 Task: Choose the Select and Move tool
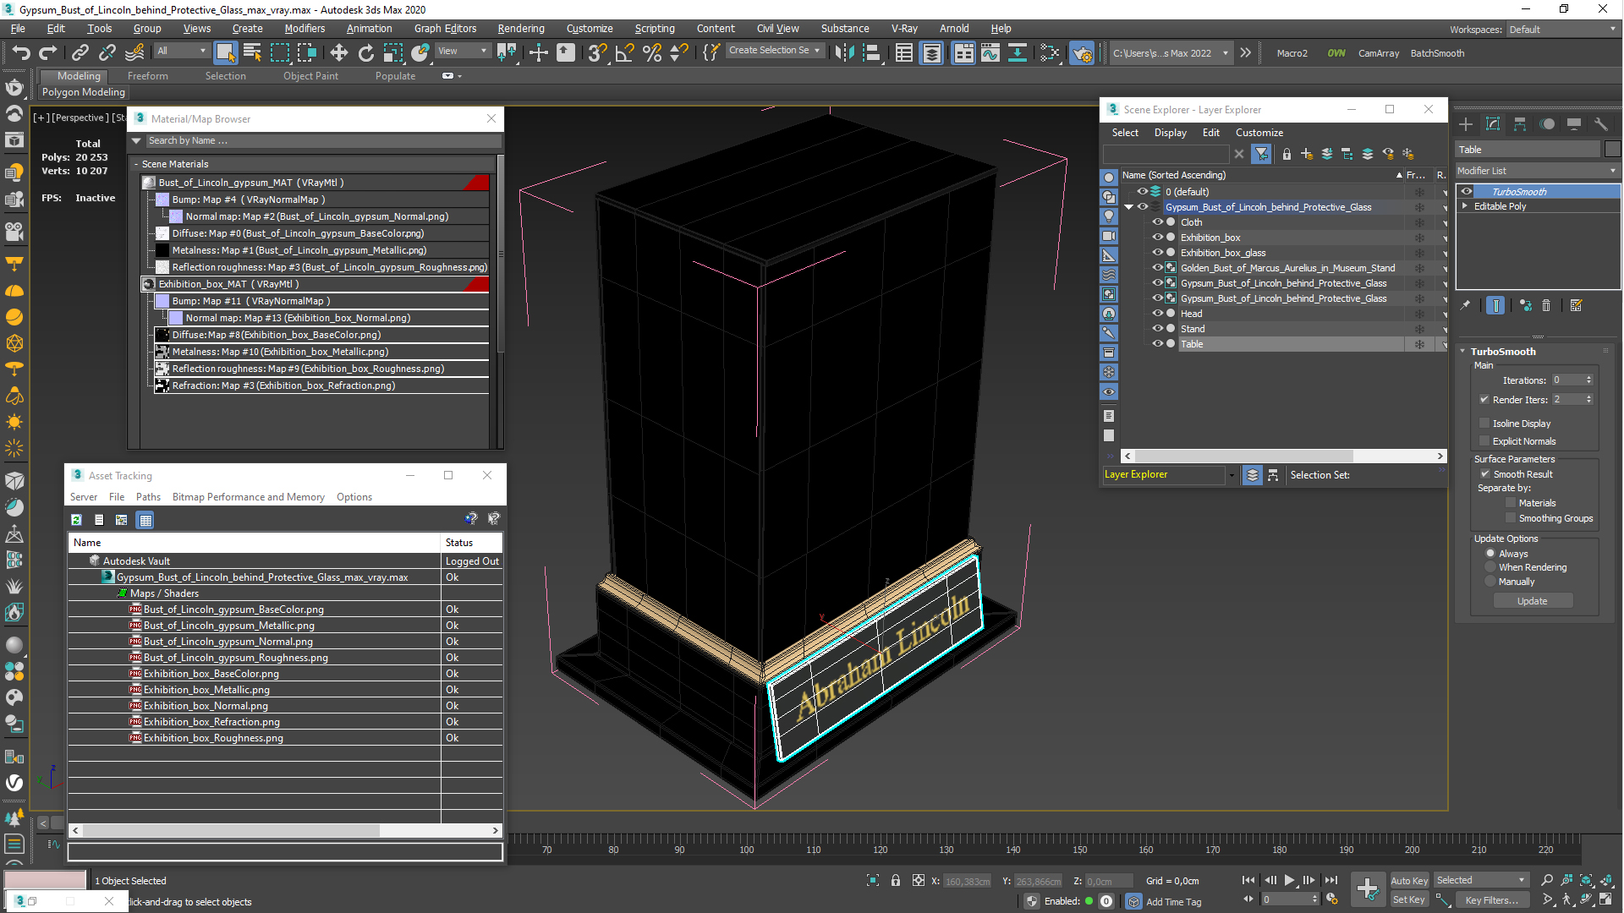point(338,52)
